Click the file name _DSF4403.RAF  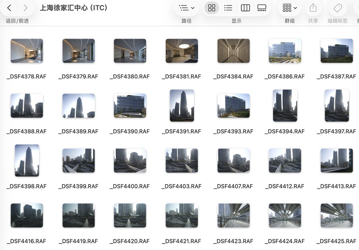click(x=182, y=186)
